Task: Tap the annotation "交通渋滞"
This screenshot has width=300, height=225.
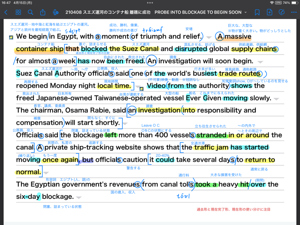Action: coord(198,143)
